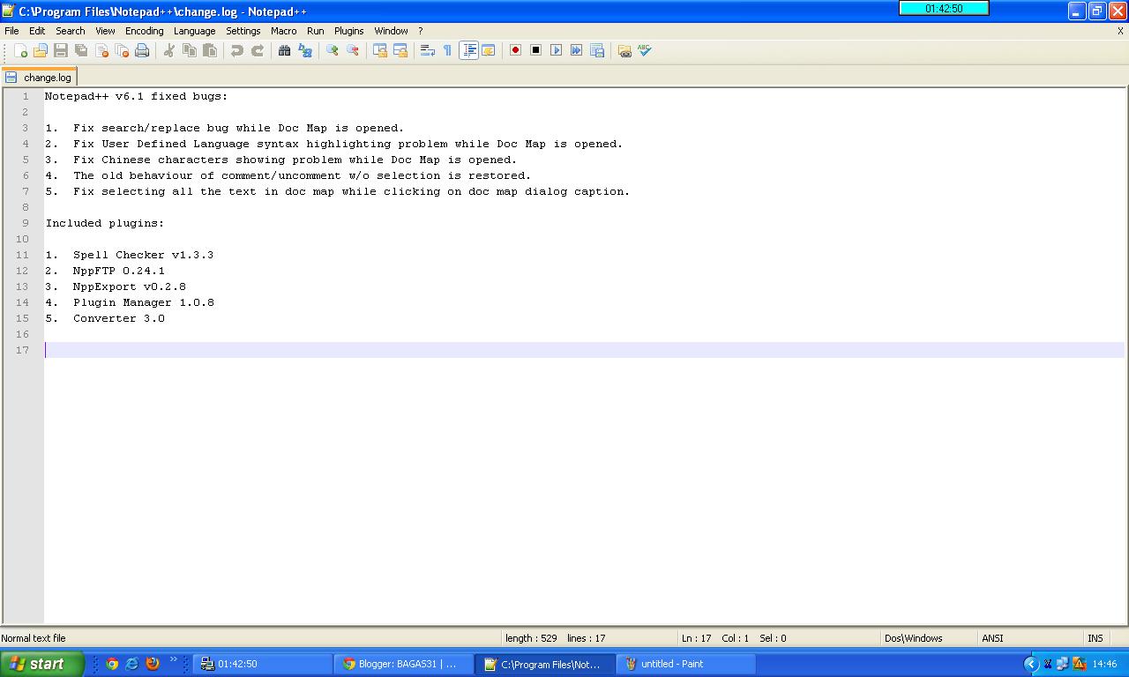Toggle synchronize horizontal scrolling
The image size is (1129, 677).
[x=400, y=50]
